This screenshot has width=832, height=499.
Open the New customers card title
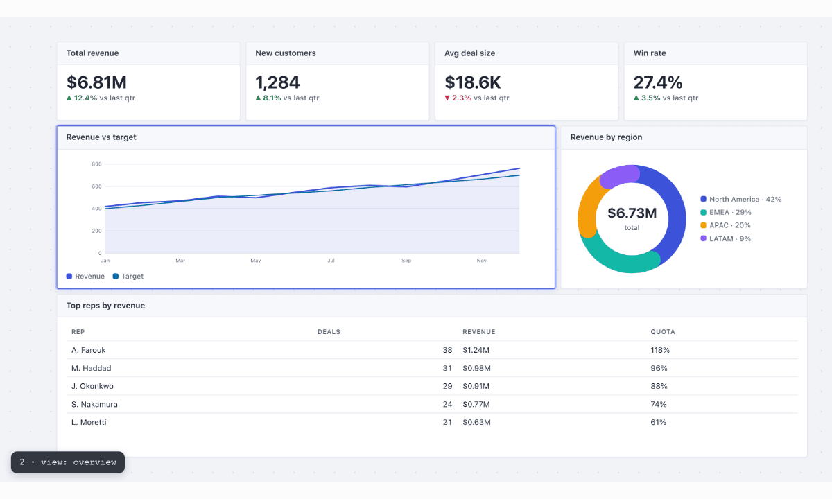[286, 53]
